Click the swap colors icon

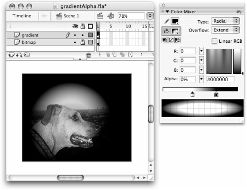coord(177,40)
